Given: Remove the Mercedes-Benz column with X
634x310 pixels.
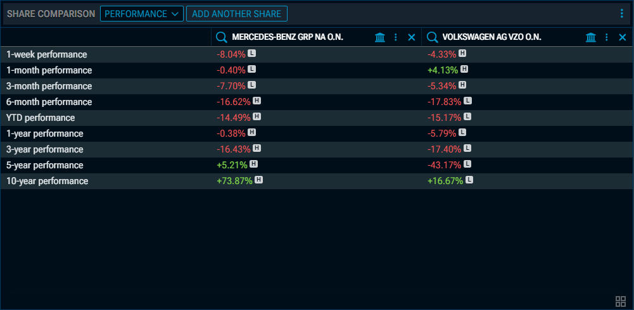Looking at the screenshot, I should [x=412, y=37].
